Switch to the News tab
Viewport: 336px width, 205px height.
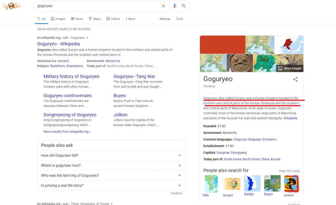pyautogui.click(x=77, y=19)
